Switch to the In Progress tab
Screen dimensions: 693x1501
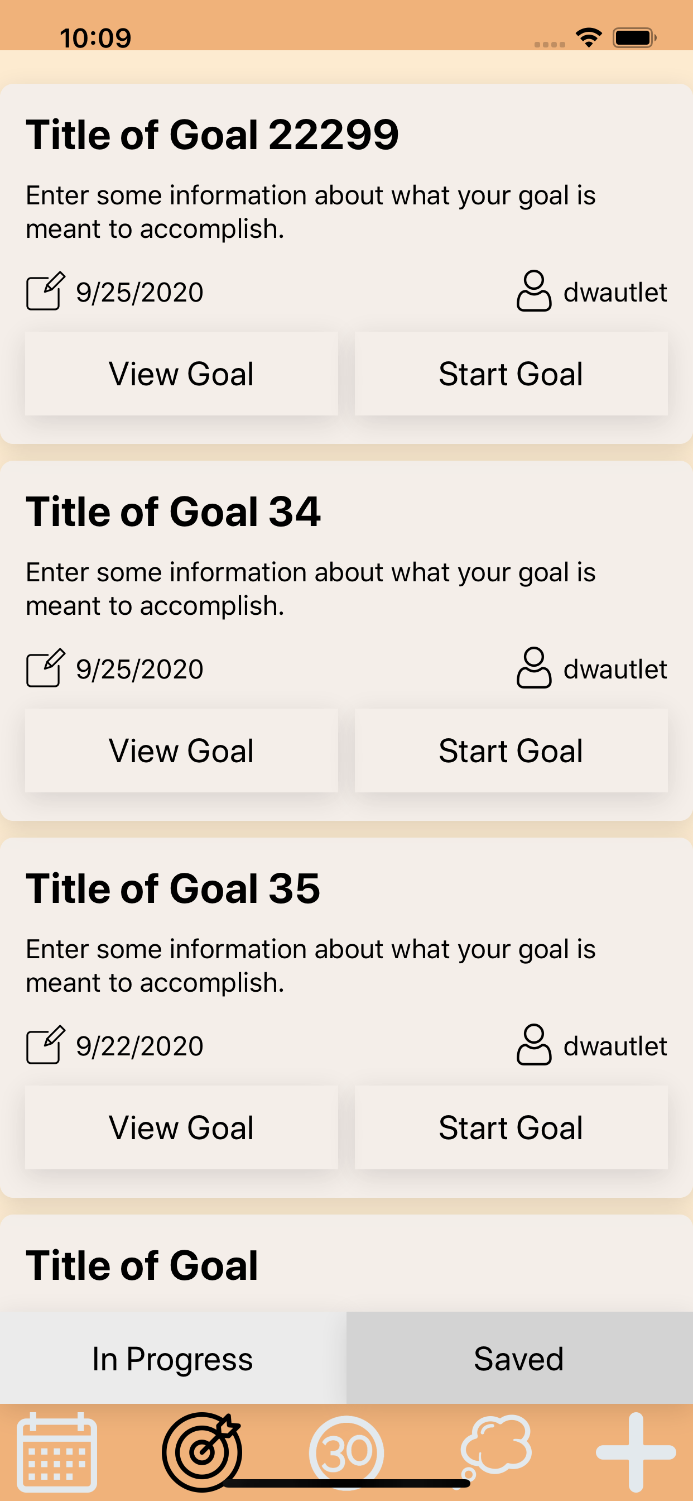[x=173, y=1359]
